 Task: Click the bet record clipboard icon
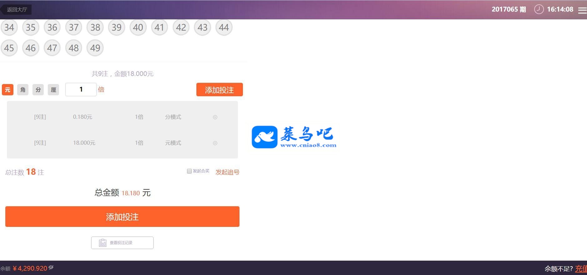tap(103, 243)
